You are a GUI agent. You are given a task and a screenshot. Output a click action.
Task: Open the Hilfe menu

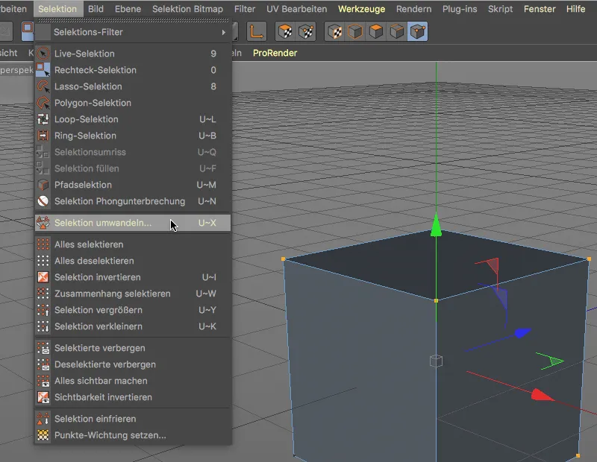575,9
